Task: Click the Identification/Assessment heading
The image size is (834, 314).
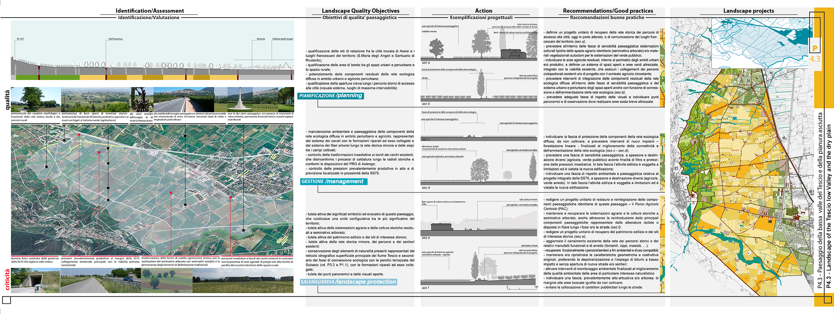Action: point(150,11)
